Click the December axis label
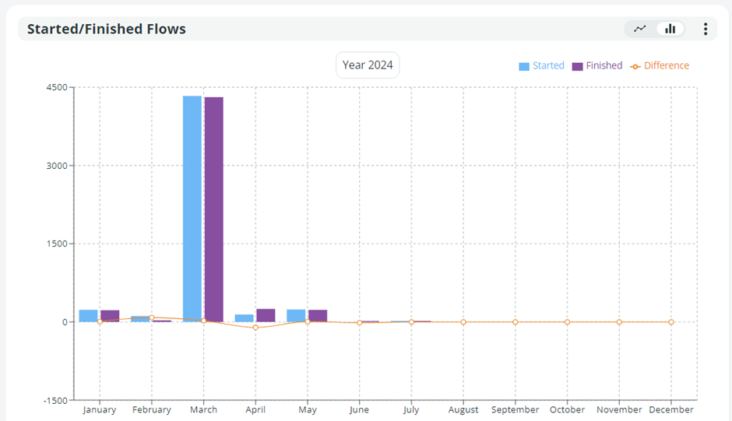This screenshot has width=732, height=421. point(670,409)
